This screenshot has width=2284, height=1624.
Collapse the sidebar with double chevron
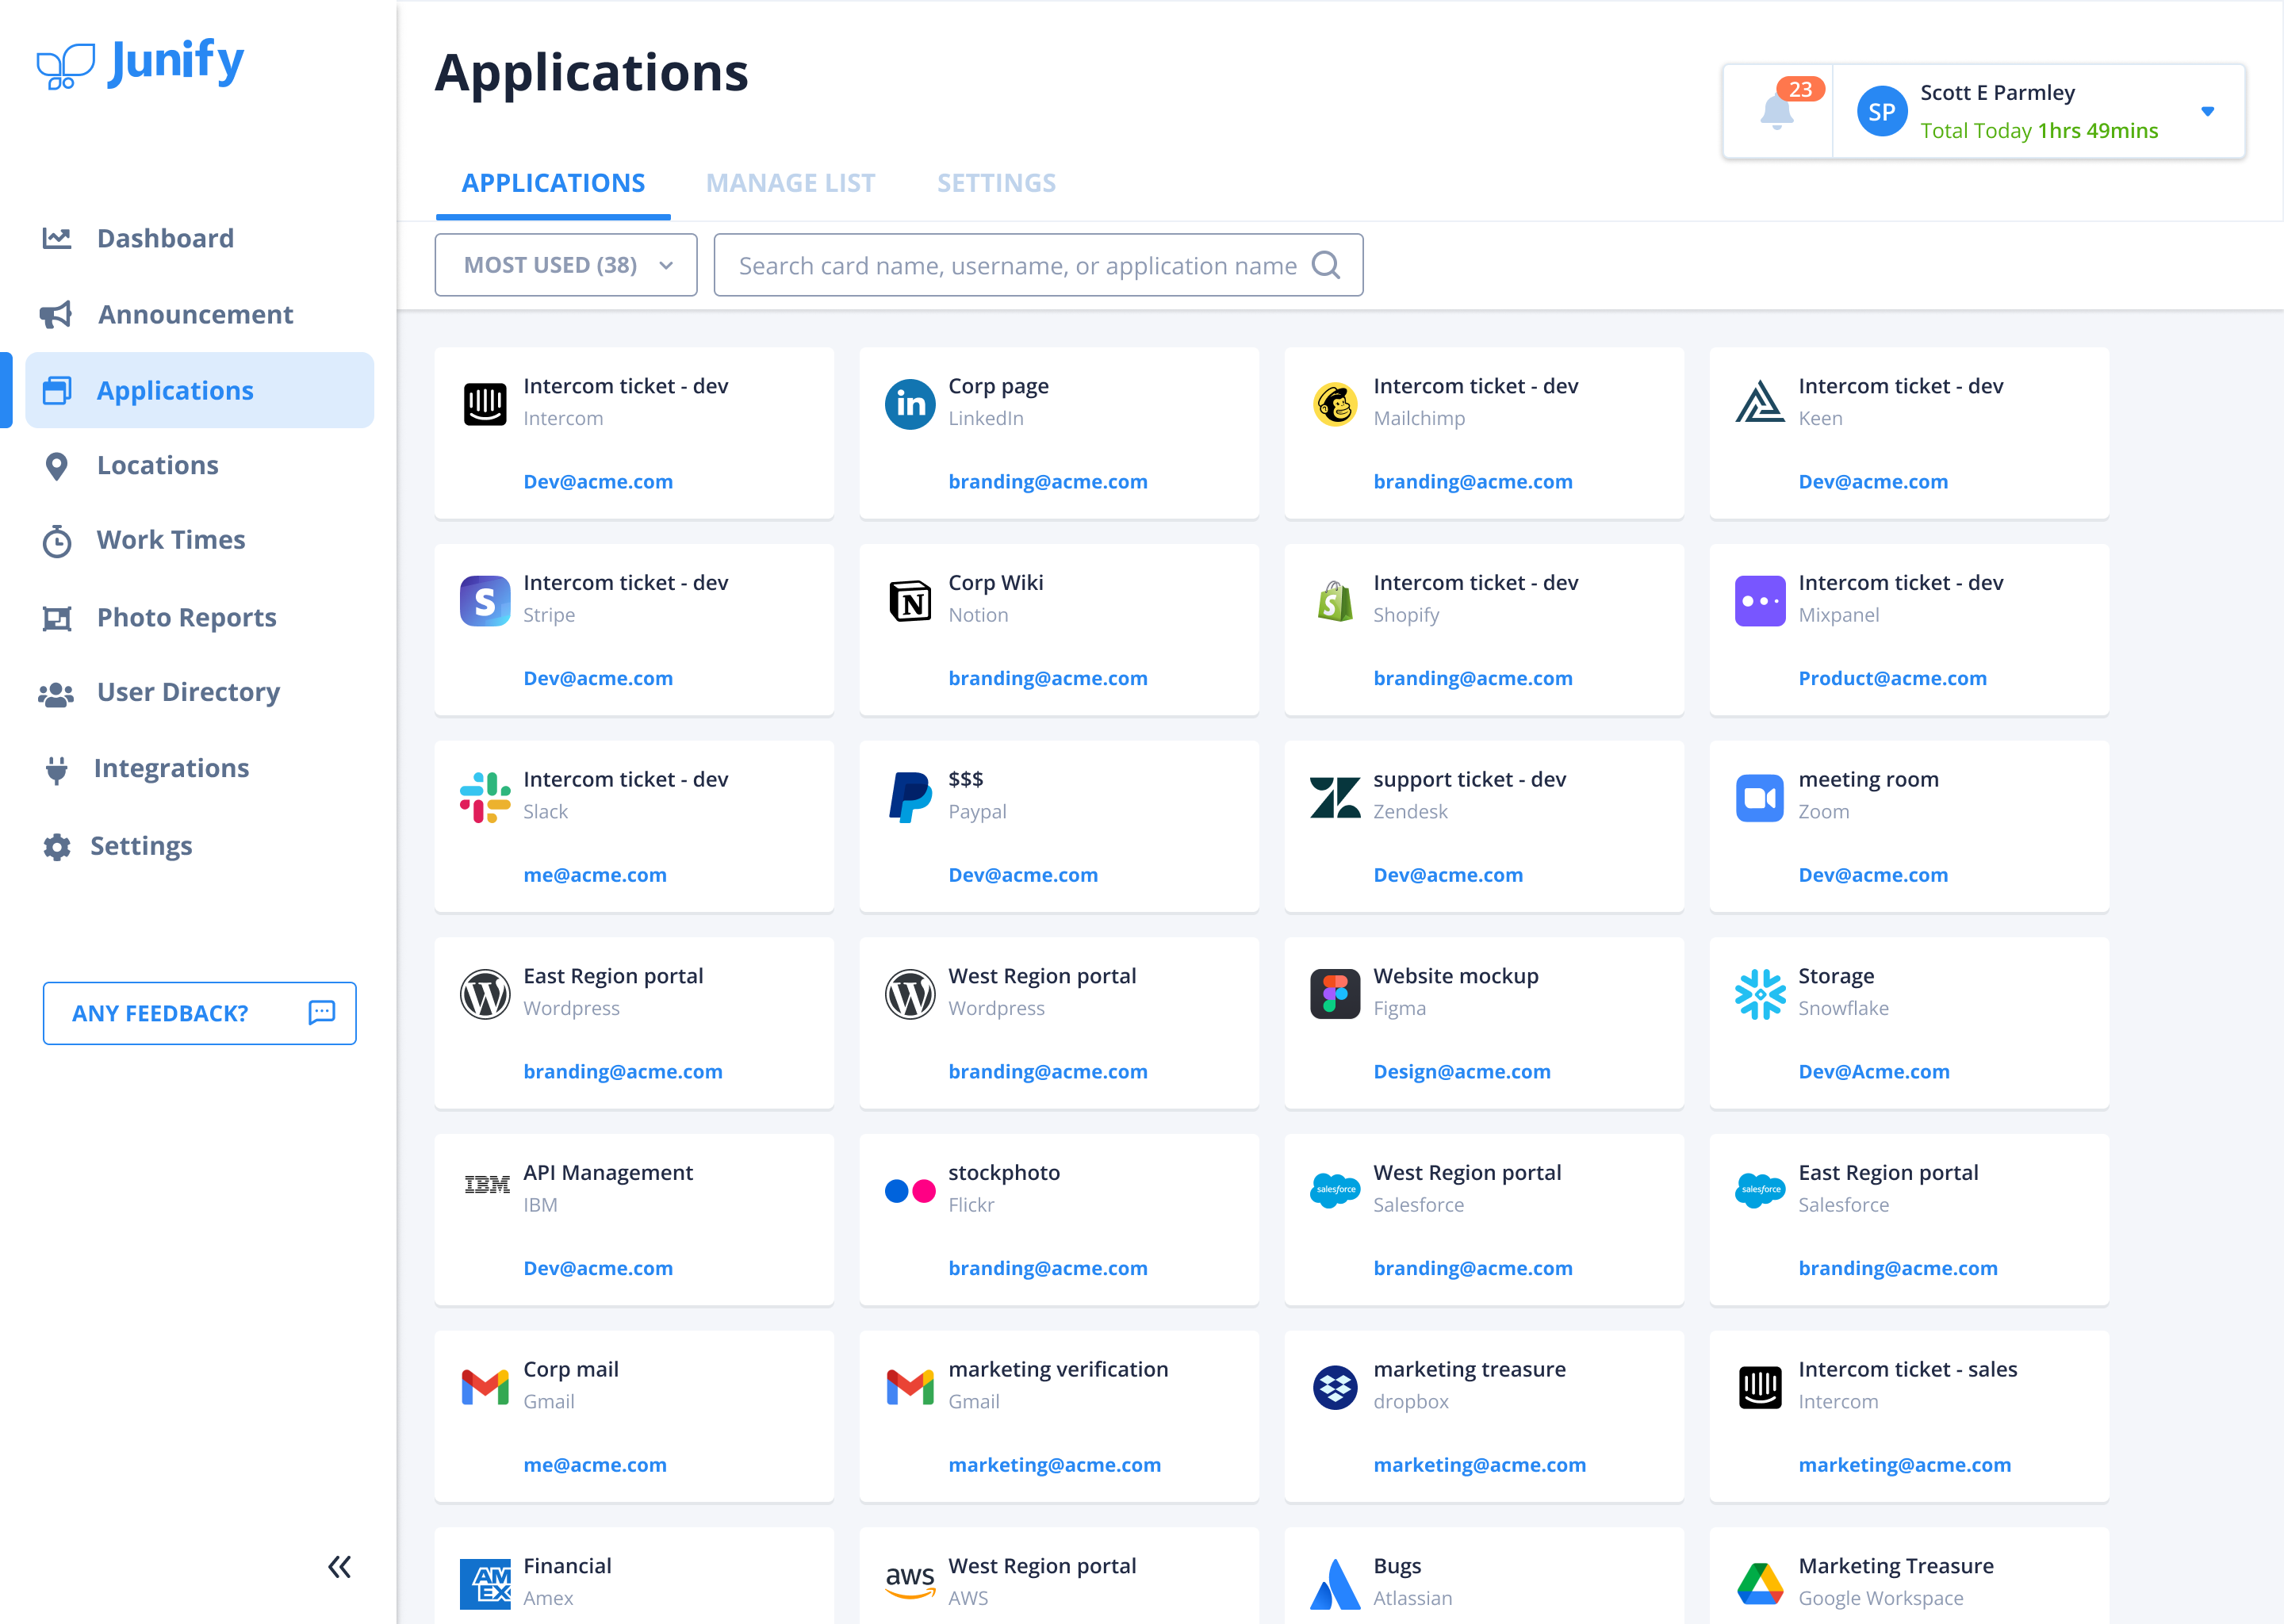(x=340, y=1566)
